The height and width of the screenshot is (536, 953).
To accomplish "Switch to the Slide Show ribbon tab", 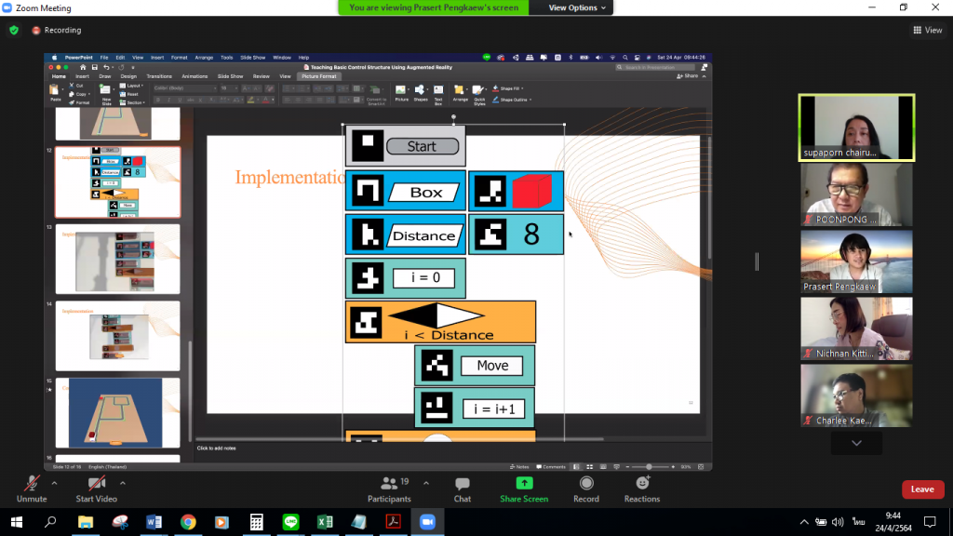I will point(230,76).
